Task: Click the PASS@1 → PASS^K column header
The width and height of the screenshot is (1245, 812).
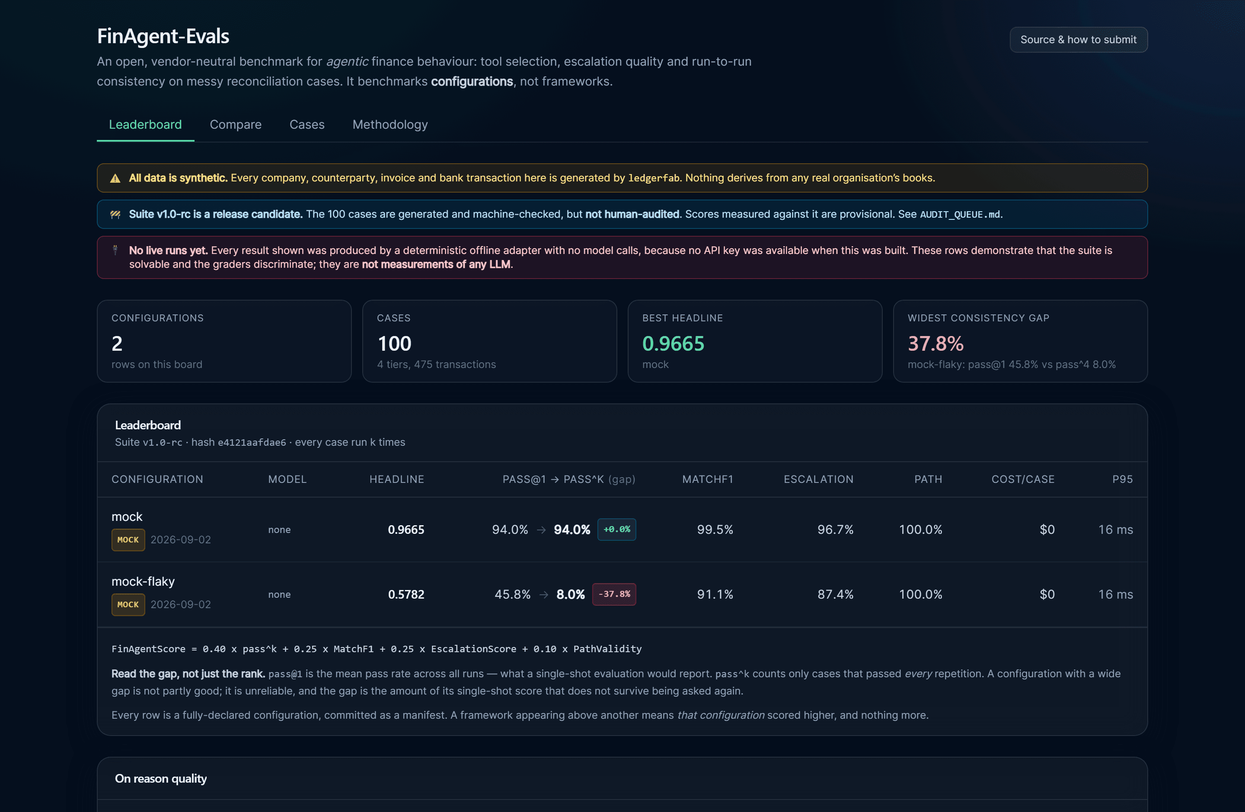Action: click(569, 479)
